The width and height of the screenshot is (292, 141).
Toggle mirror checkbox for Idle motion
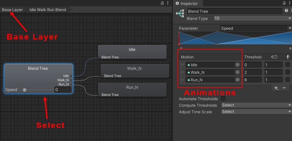(287, 65)
